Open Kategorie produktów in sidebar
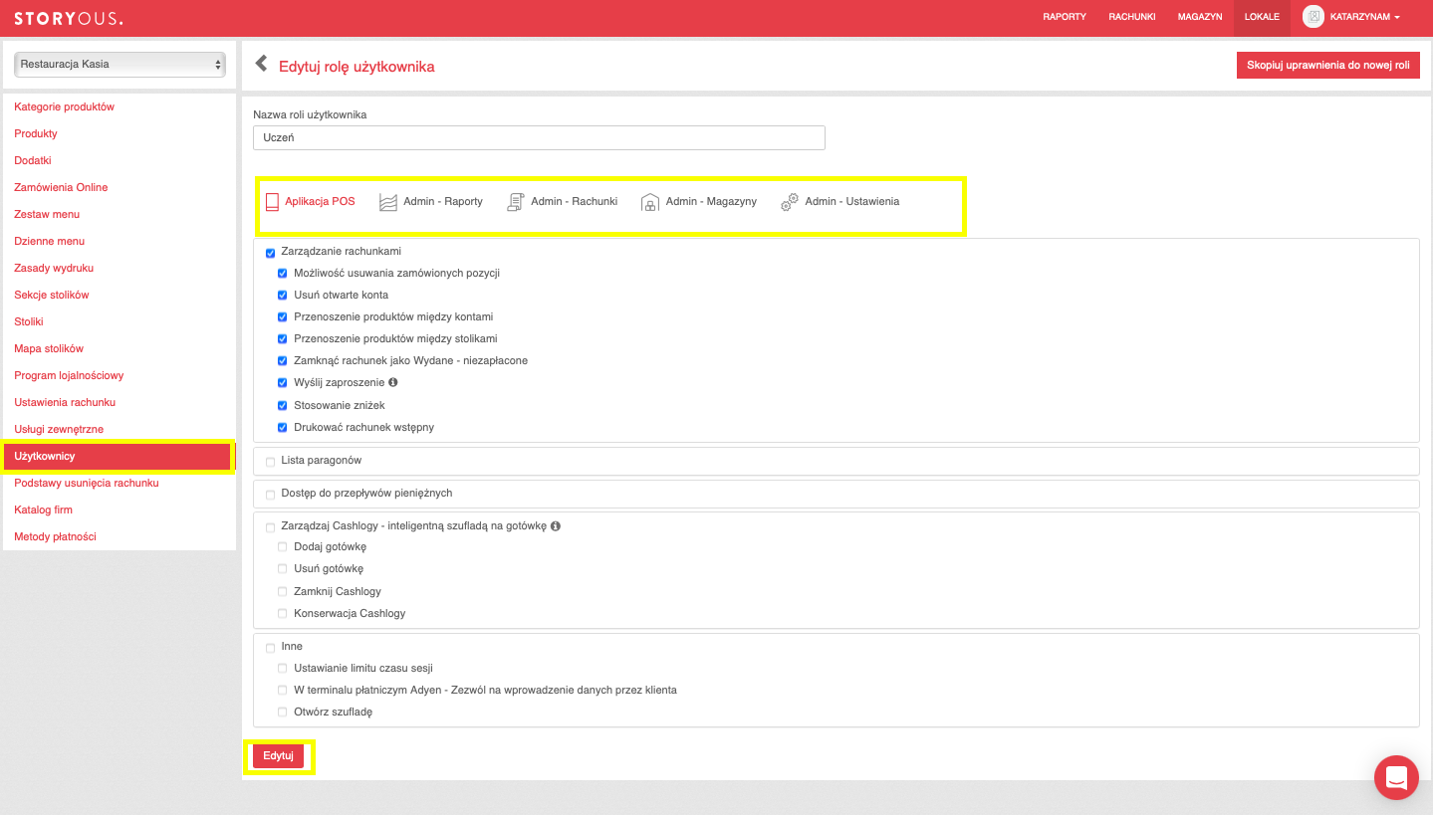Image resolution: width=1433 pixels, height=815 pixels. (65, 106)
